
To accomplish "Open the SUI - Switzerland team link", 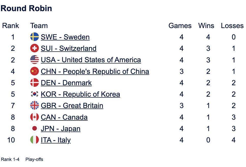I will tap(69, 49).
